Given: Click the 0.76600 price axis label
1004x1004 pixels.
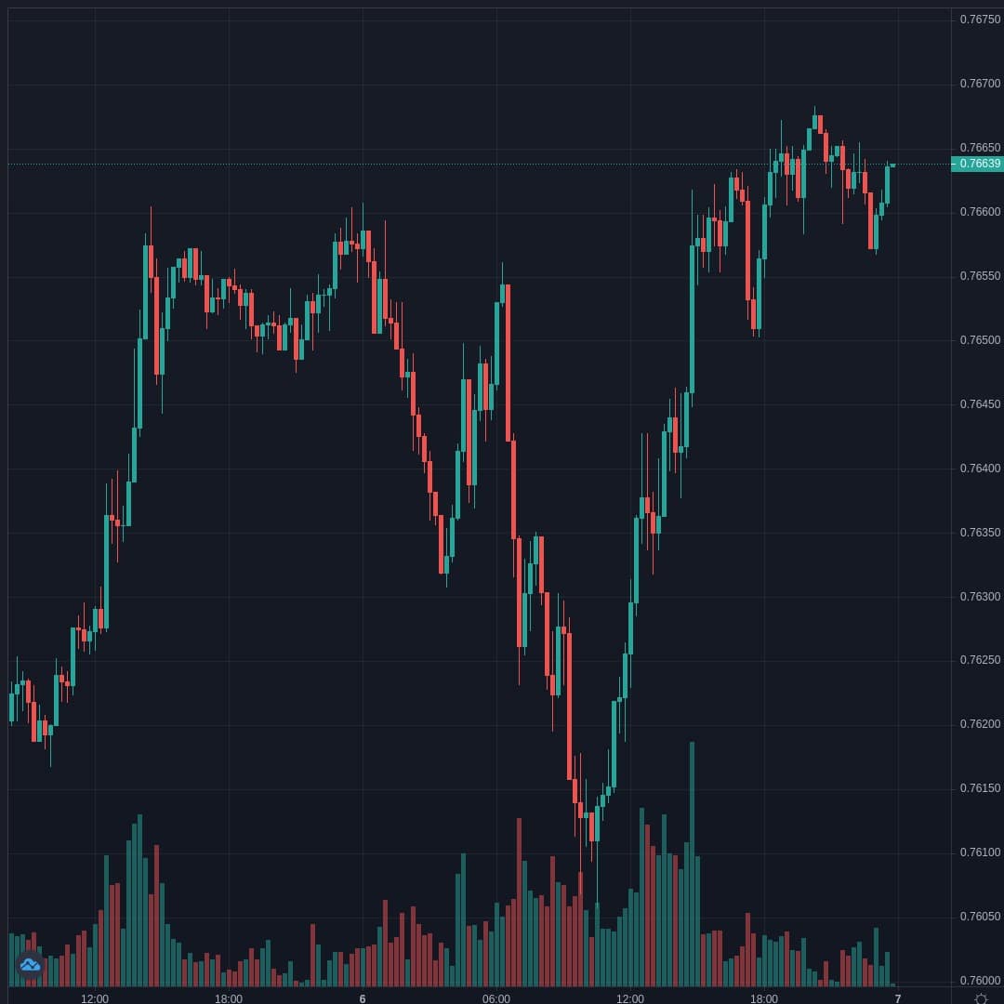Looking at the screenshot, I should click(980, 212).
